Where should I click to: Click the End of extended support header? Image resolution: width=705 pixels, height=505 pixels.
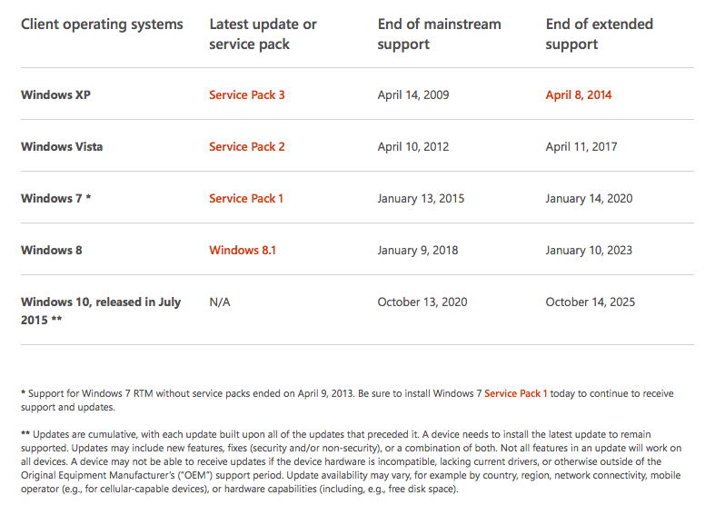599,34
